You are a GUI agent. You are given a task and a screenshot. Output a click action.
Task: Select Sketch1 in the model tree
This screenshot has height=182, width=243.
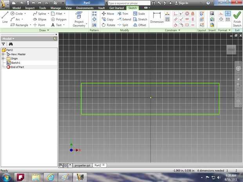click(15, 63)
